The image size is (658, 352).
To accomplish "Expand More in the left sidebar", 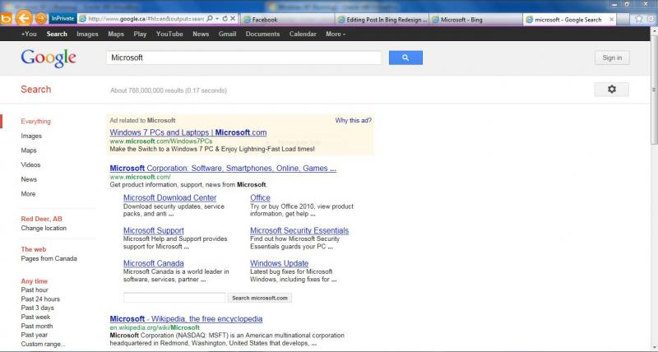I will point(28,194).
